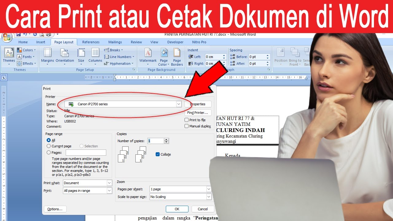Open the Page Borders dialog
This screenshot has width=393, height=221.
[177, 57]
